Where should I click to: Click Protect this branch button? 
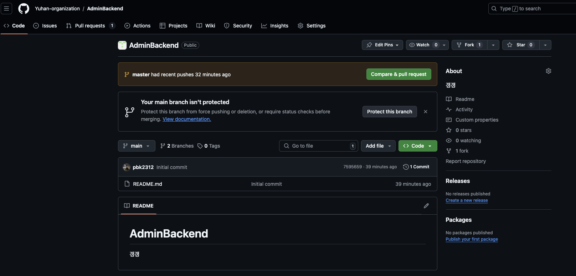pyautogui.click(x=390, y=112)
